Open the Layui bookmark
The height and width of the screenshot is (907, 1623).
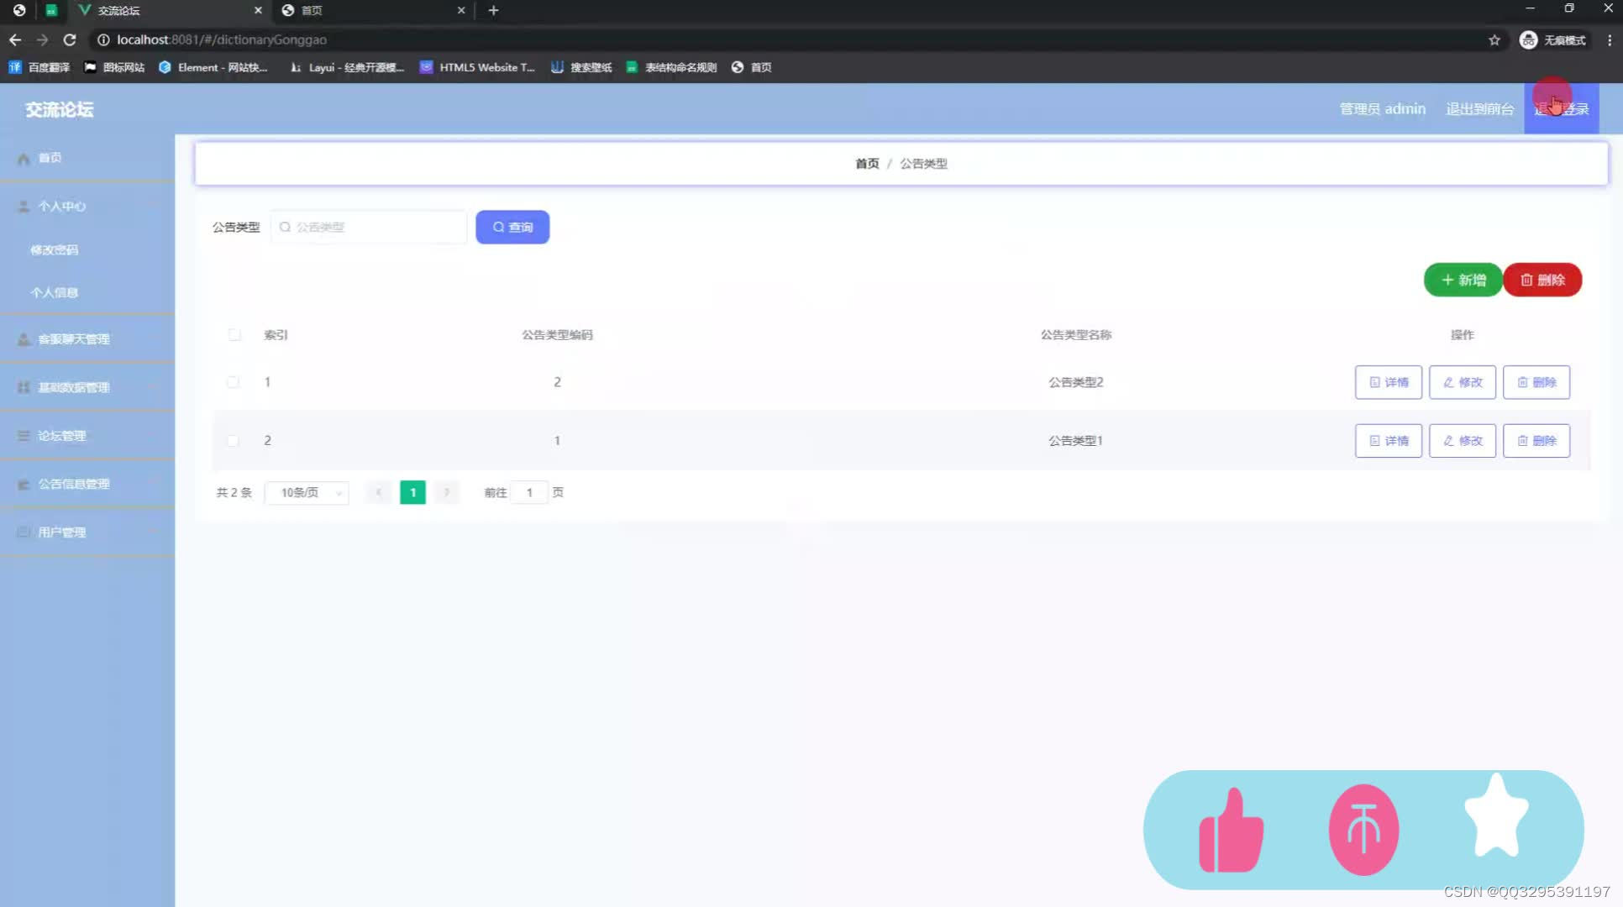347,67
